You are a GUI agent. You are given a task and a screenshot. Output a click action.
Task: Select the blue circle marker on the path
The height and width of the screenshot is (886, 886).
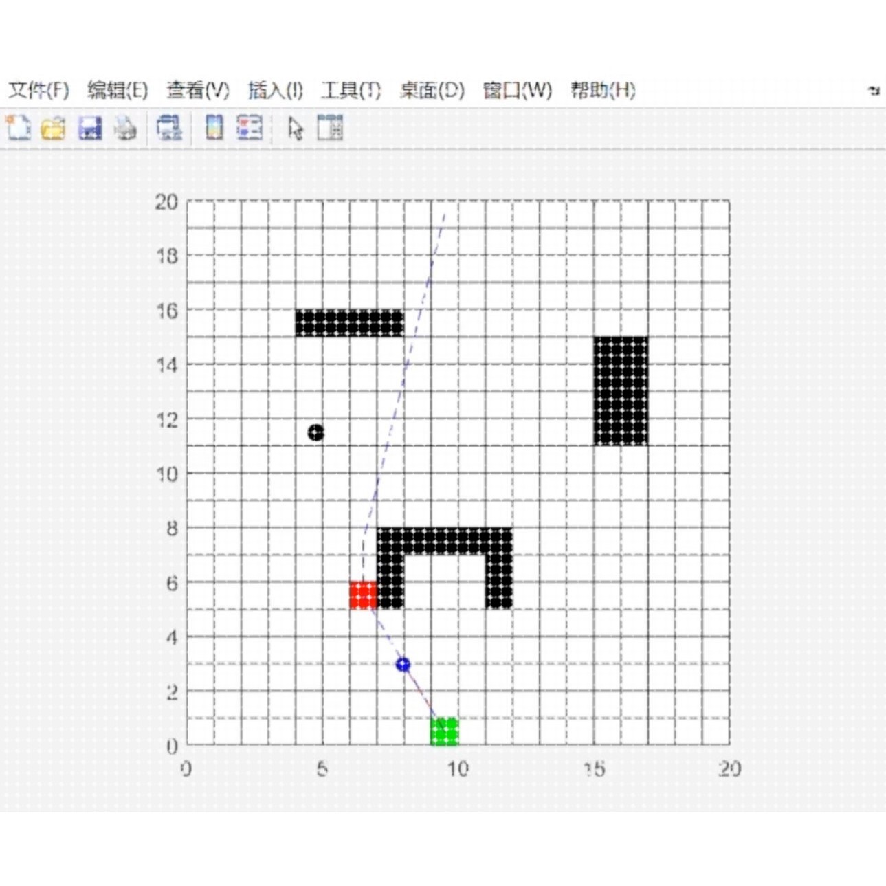point(403,665)
